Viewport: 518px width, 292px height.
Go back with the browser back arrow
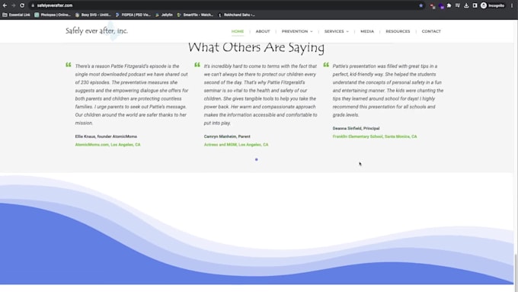(5, 5)
